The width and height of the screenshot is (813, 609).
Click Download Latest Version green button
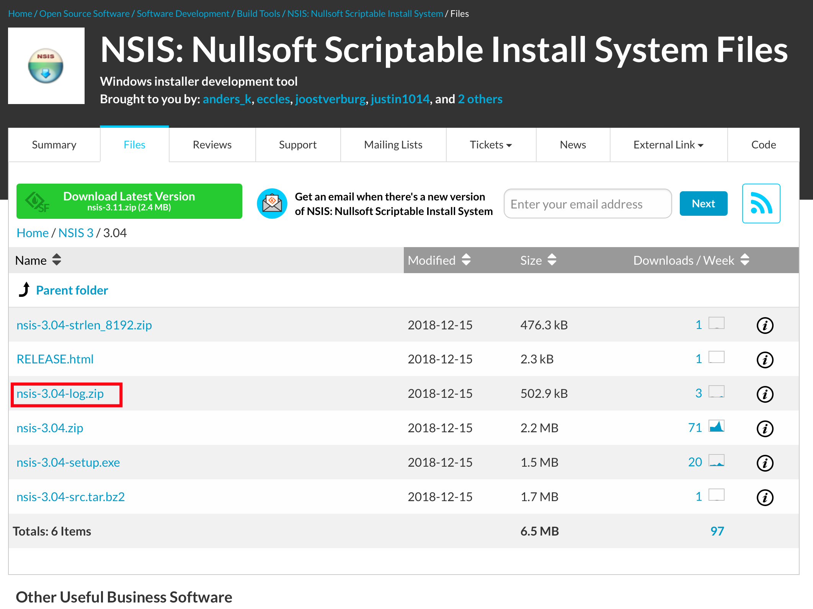[129, 201]
